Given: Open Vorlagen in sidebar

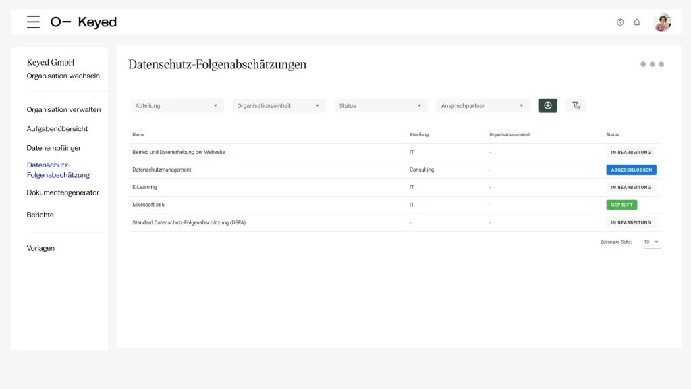Looking at the screenshot, I should [x=40, y=248].
